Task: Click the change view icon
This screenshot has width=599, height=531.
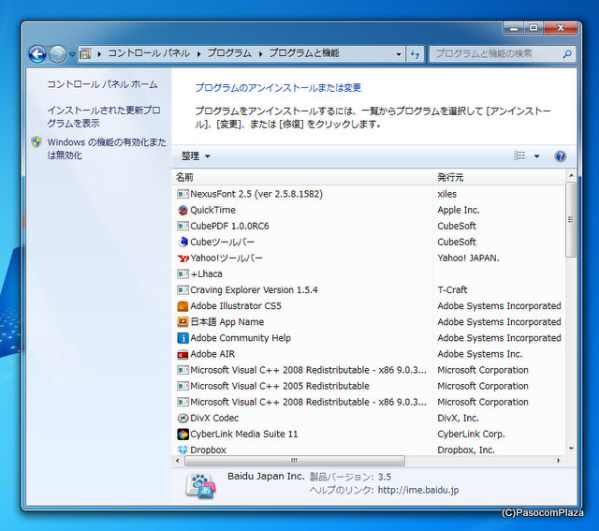Action: pos(519,155)
